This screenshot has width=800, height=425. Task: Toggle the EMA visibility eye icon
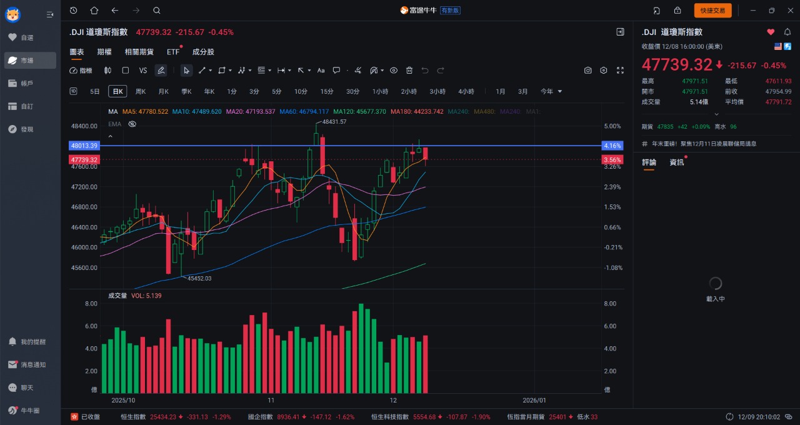point(132,124)
